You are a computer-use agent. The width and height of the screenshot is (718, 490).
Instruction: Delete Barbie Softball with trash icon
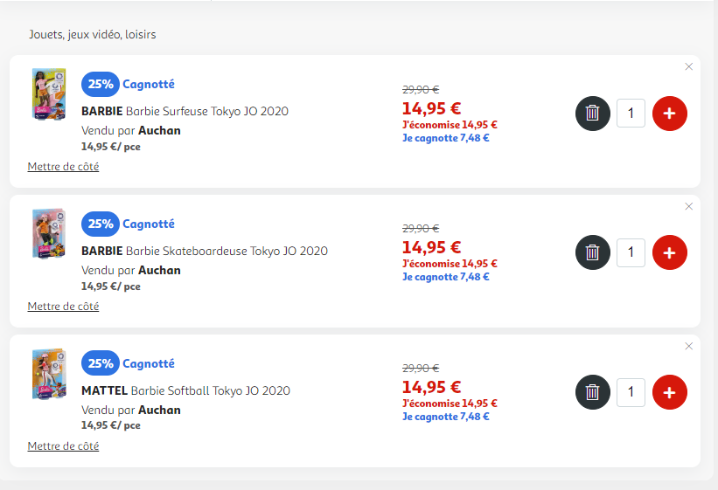pos(593,392)
